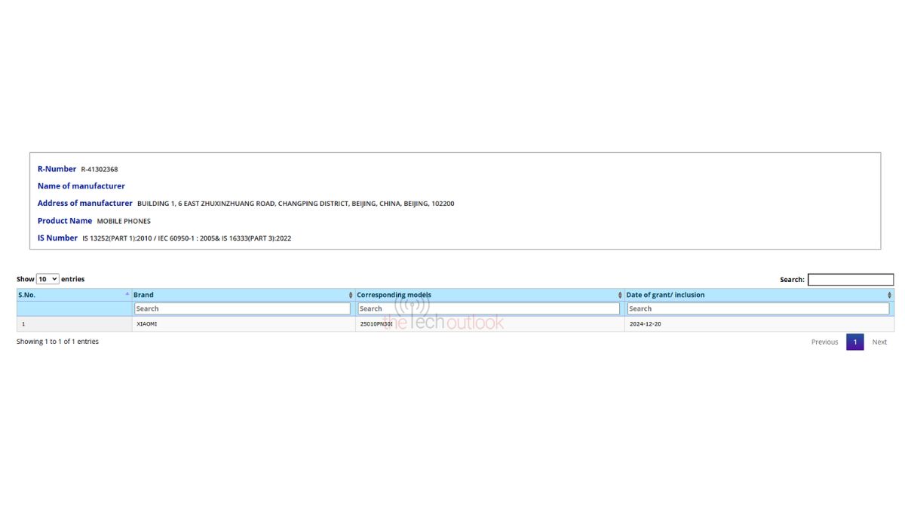Click the Brand column search field

[242, 308]
